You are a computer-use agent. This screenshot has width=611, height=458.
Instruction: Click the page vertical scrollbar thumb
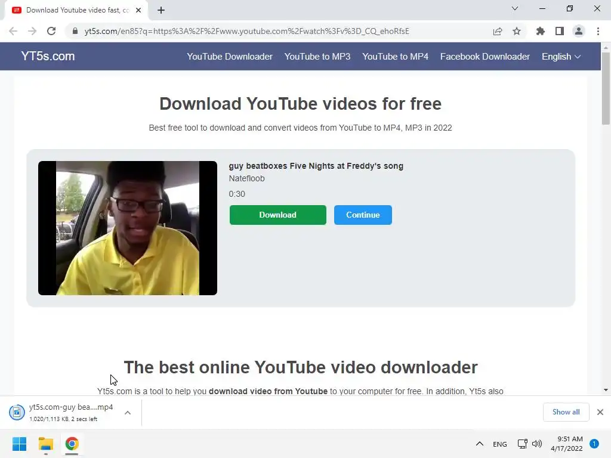(x=606, y=88)
